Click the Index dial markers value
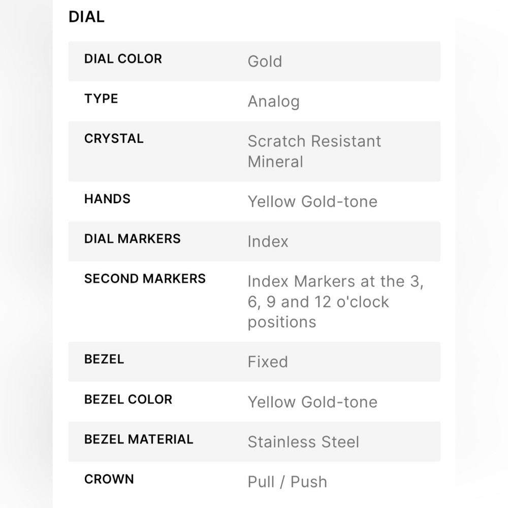The width and height of the screenshot is (508, 508). click(268, 241)
